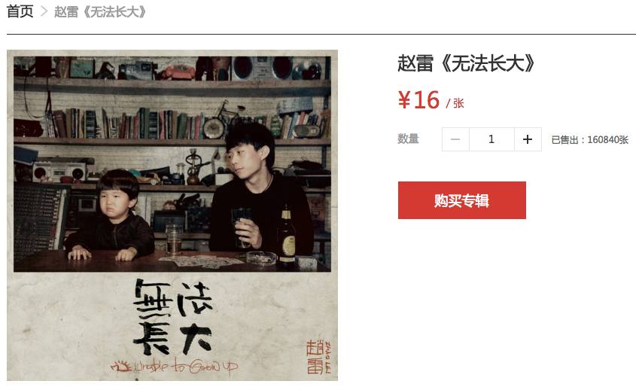Focus the quantity input showing 1

click(491, 139)
